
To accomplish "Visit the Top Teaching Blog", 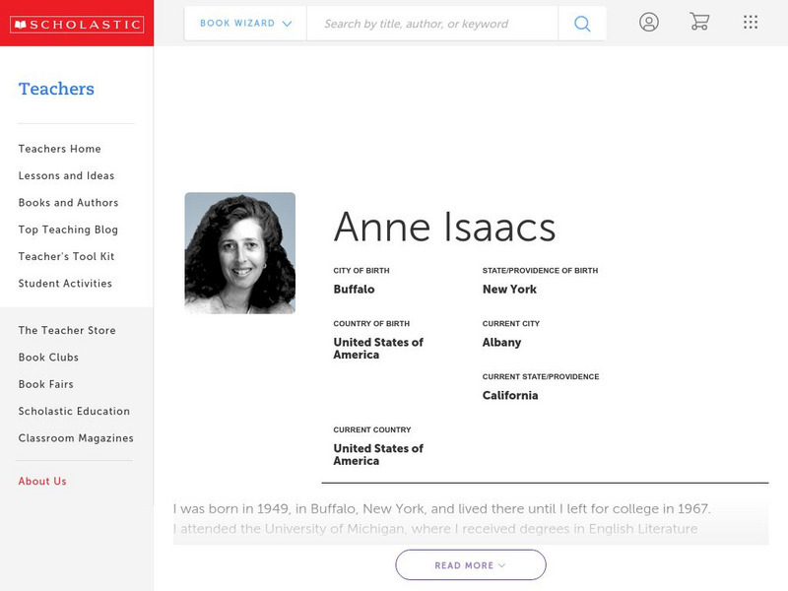I will (x=68, y=230).
